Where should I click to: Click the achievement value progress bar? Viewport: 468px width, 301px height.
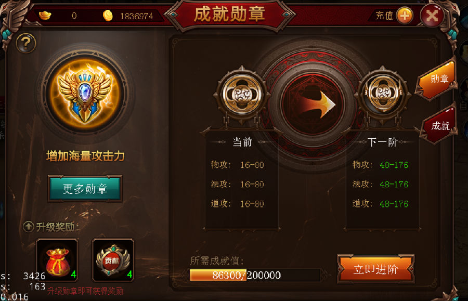point(255,275)
